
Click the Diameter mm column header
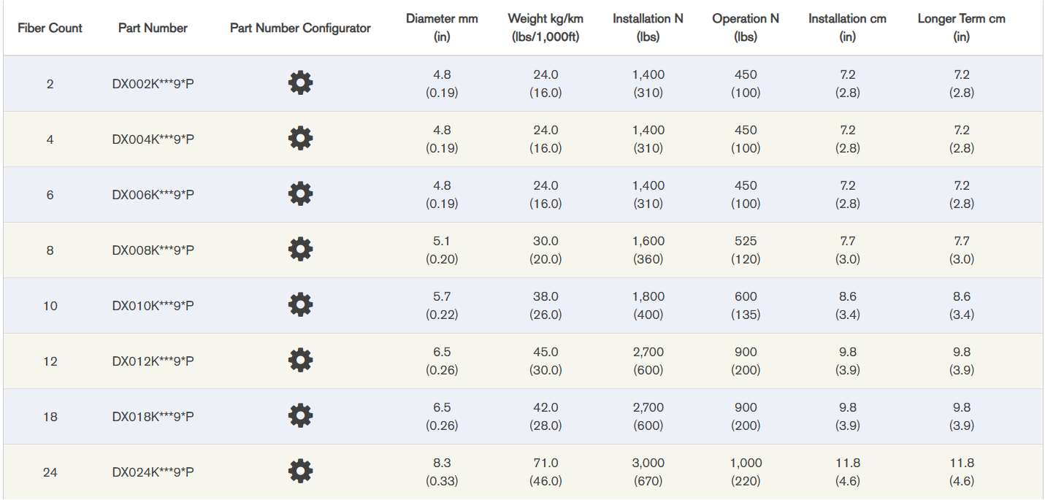pyautogui.click(x=441, y=28)
